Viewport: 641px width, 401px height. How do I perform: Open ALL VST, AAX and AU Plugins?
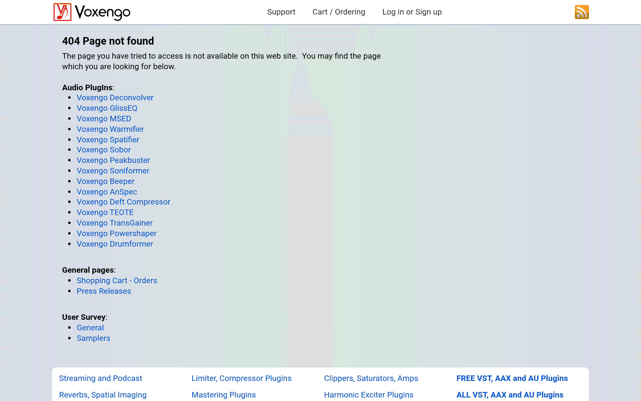point(510,395)
